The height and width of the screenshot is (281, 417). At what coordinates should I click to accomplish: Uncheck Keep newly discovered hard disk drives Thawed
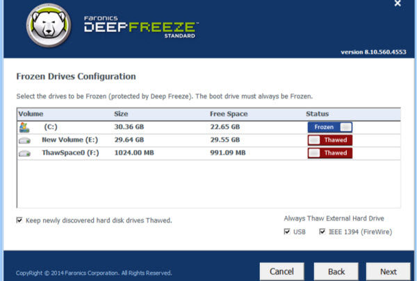(x=19, y=220)
